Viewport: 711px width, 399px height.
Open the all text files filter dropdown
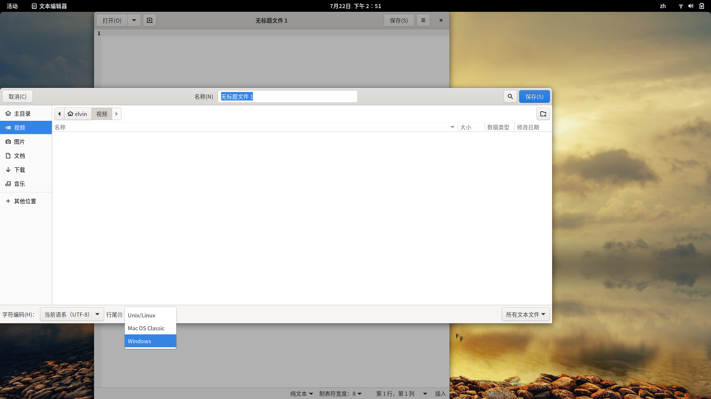pos(525,314)
